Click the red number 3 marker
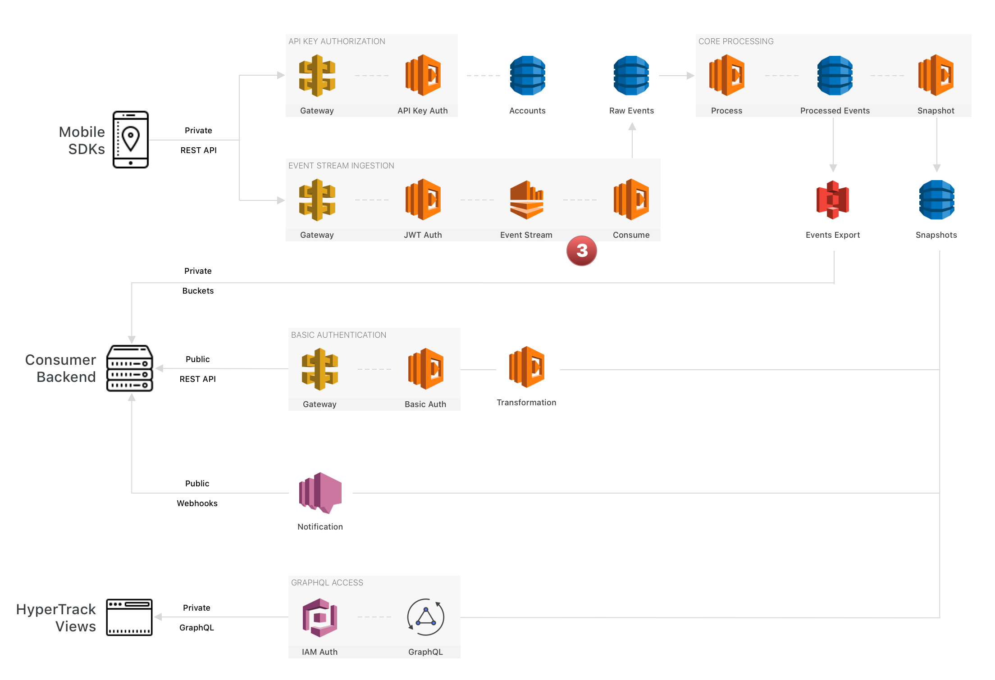The image size is (995, 680). [582, 251]
